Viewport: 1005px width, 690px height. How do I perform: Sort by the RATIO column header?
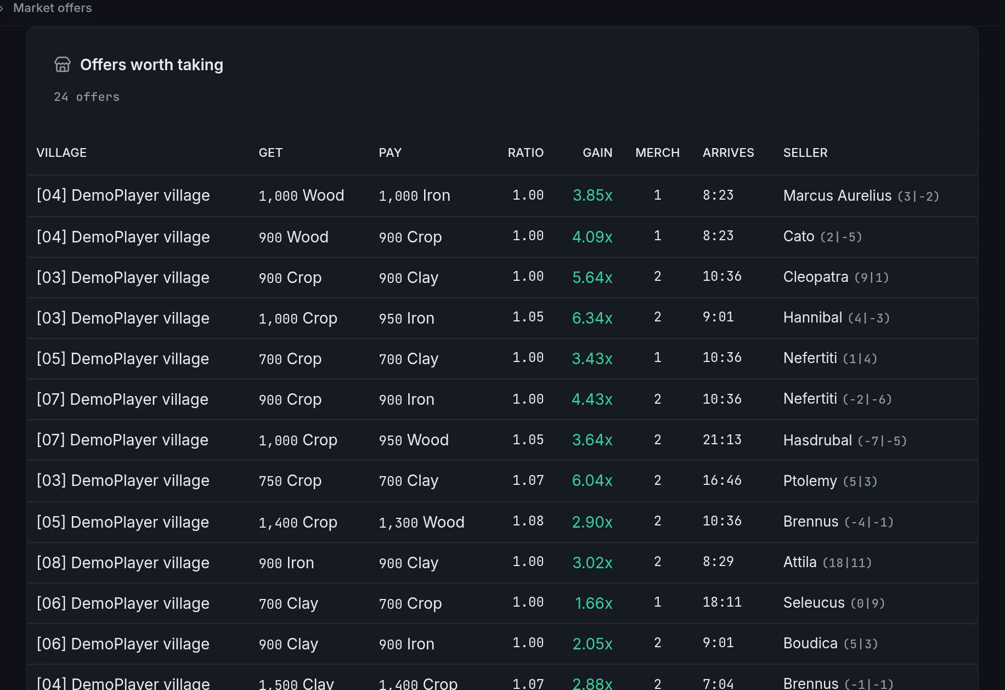[x=526, y=152]
